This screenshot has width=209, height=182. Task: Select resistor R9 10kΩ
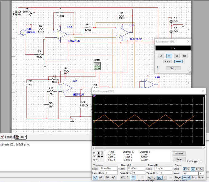tap(81, 105)
